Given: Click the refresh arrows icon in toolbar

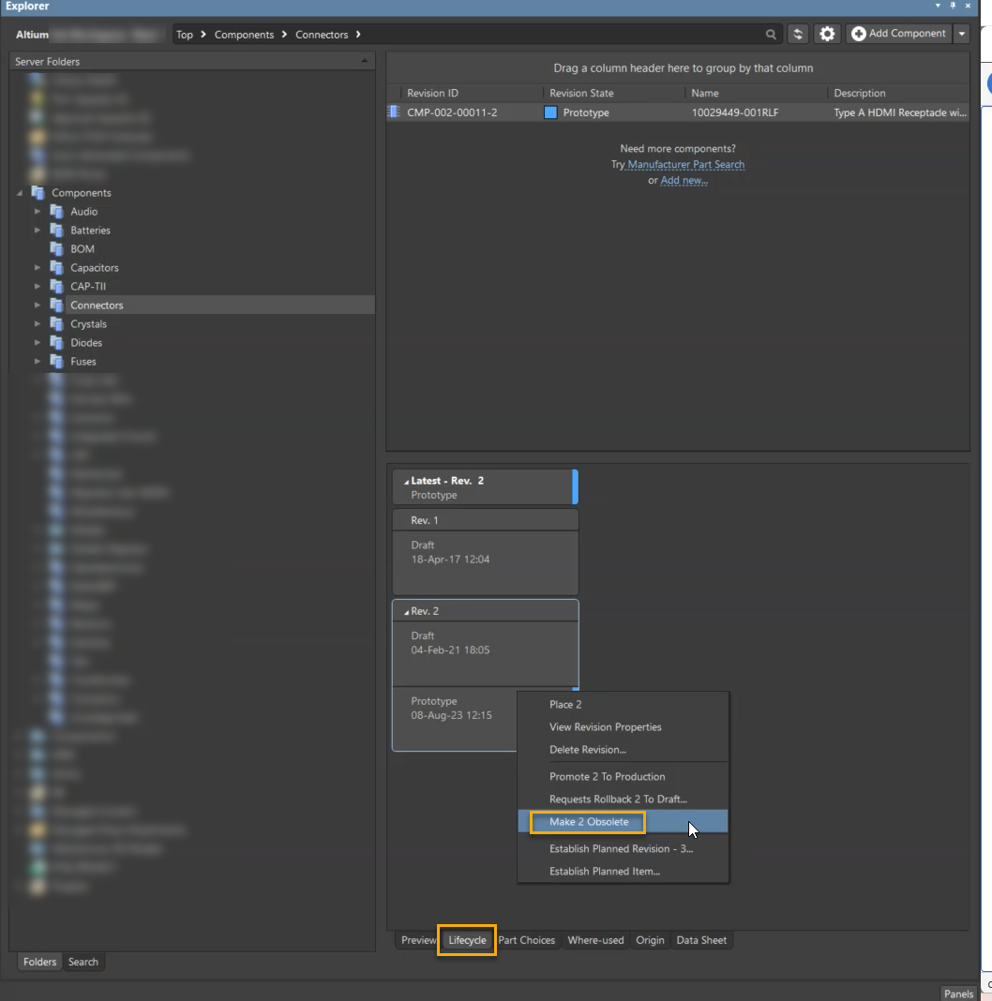Looking at the screenshot, I should [x=798, y=35].
